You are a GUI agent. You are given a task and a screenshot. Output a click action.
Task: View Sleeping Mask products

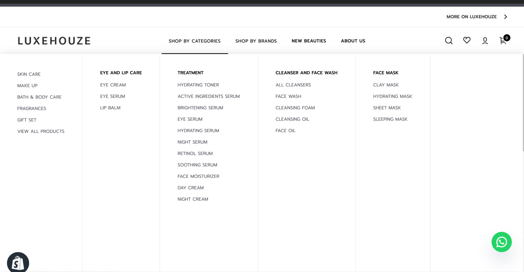click(390, 119)
